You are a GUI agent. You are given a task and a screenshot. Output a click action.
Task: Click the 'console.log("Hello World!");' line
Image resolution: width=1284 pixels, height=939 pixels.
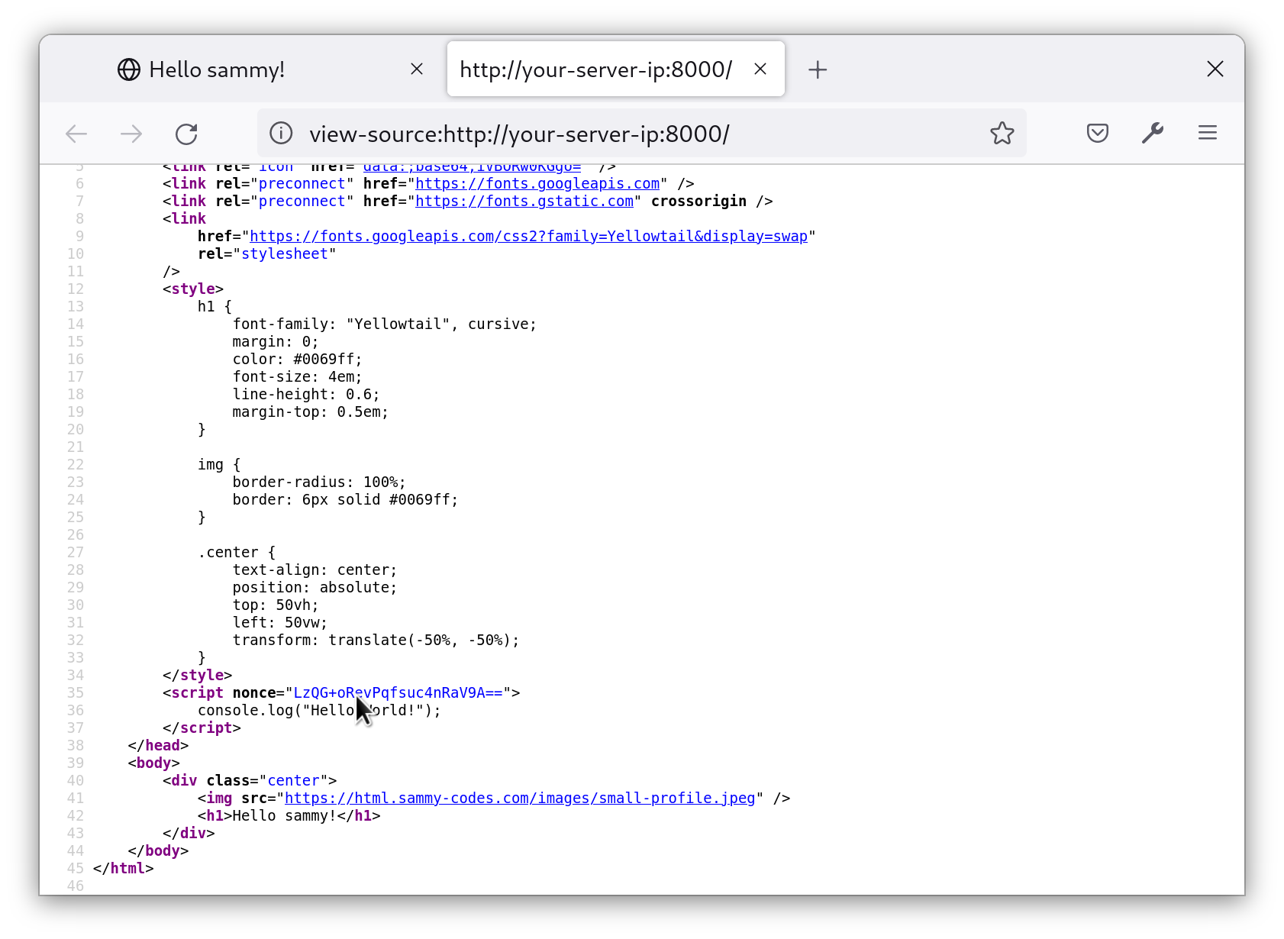point(319,710)
